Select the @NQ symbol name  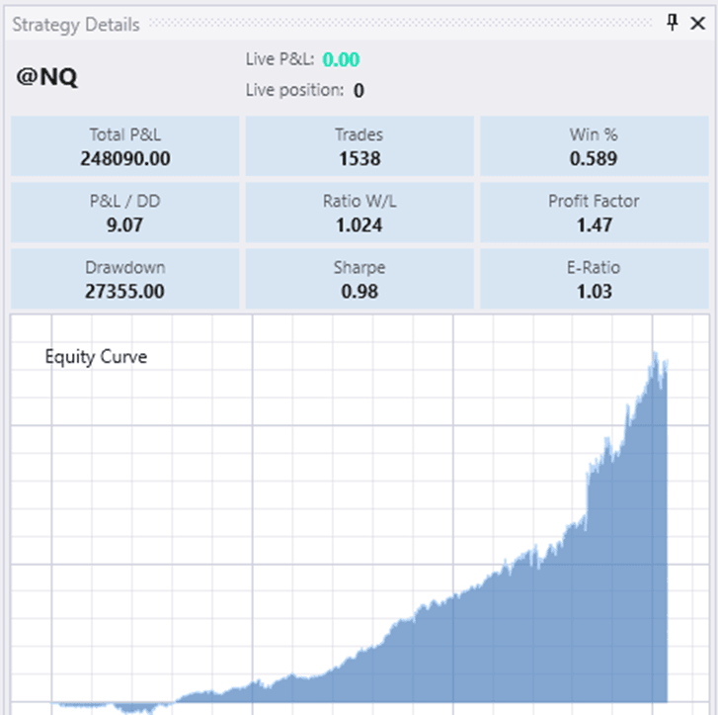pyautogui.click(x=46, y=76)
